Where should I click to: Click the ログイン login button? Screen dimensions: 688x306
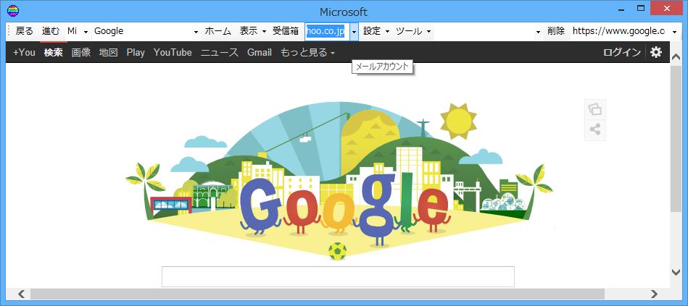point(622,53)
